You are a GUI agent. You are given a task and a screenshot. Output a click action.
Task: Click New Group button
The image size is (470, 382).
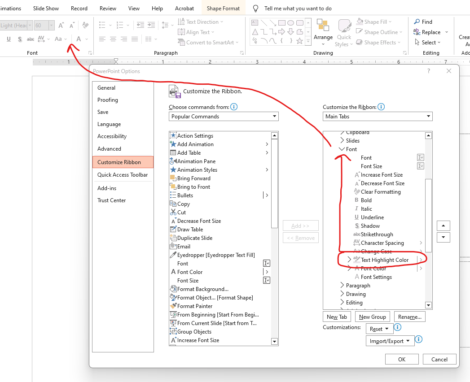[x=372, y=317]
